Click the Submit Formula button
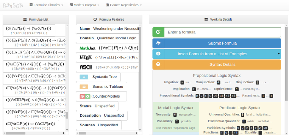This screenshot has width=289, height=138. pos(217,43)
